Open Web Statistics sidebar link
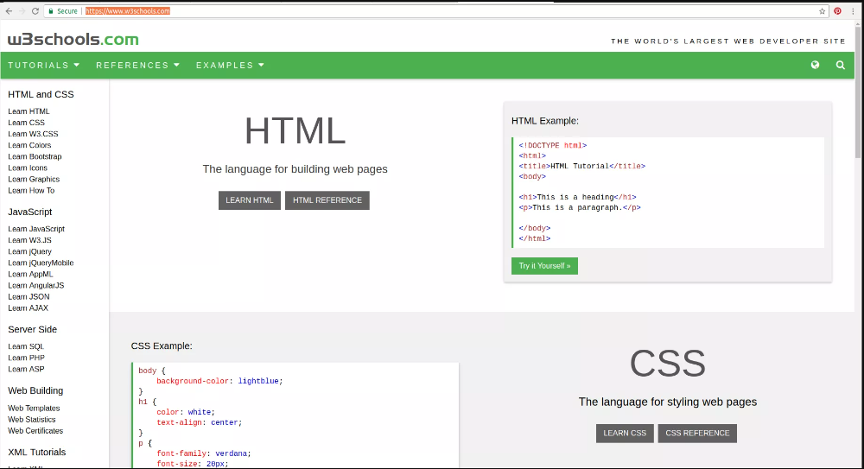The width and height of the screenshot is (864, 469). pyautogui.click(x=32, y=420)
